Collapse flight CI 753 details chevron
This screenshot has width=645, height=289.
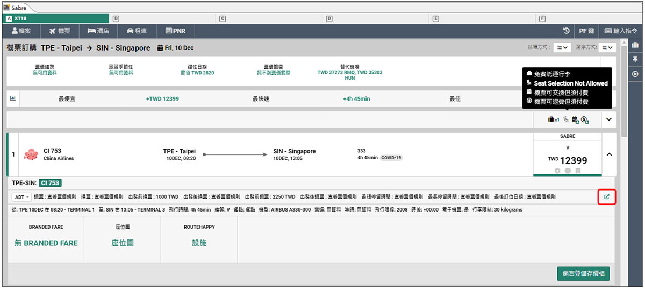coord(609,154)
